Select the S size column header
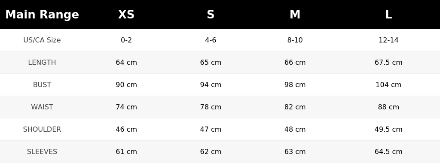 [x=211, y=15]
